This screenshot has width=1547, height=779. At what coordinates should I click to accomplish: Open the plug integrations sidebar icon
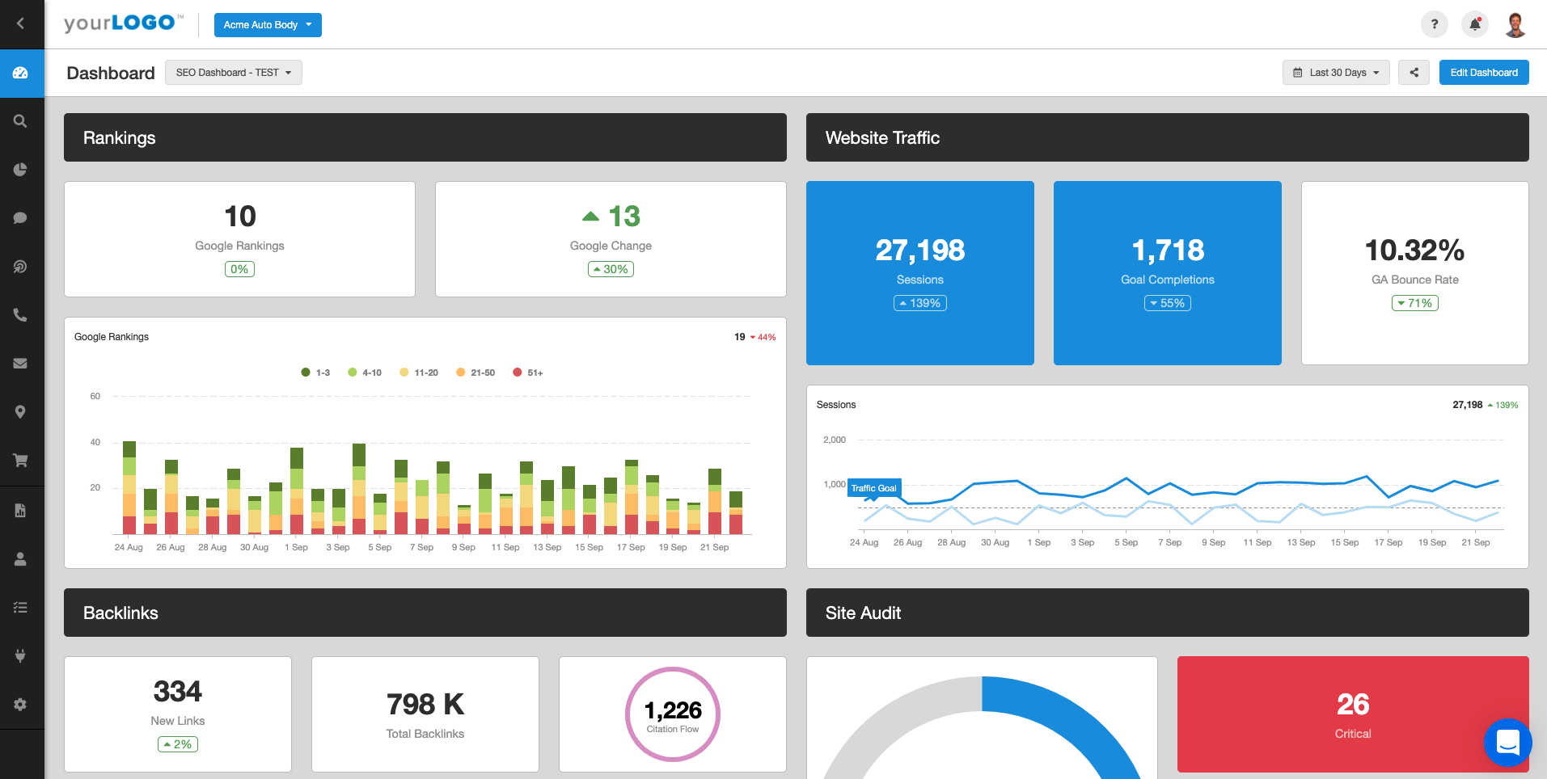21,655
